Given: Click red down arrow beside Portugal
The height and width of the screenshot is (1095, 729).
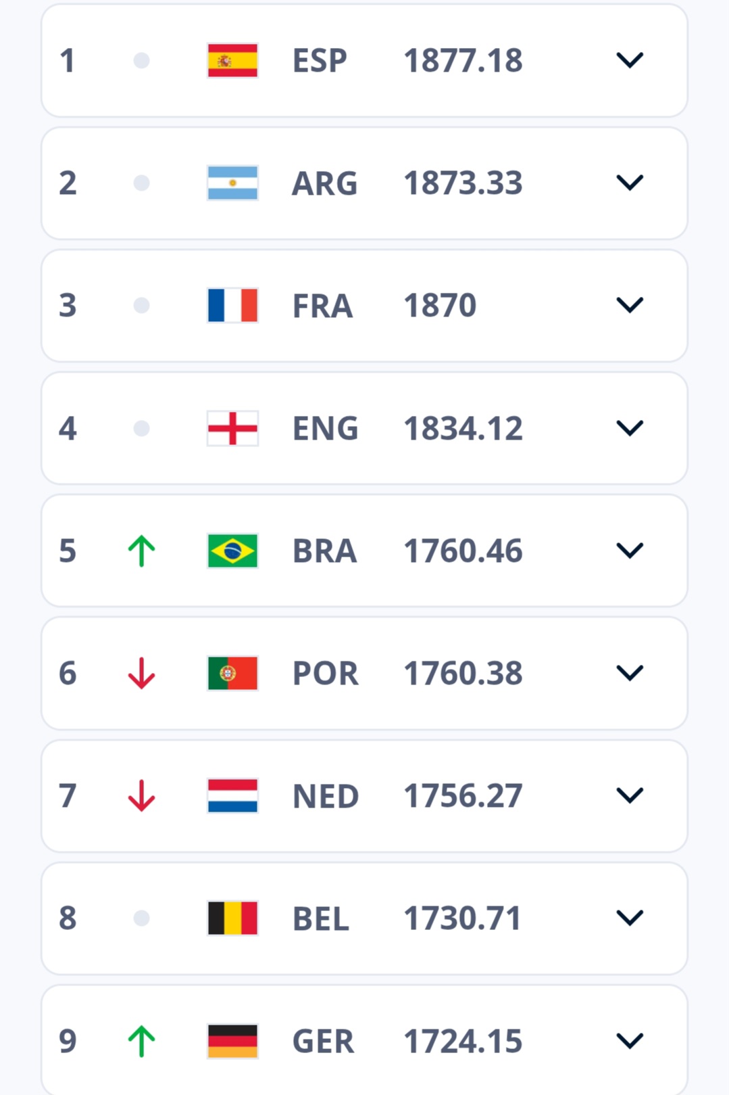Looking at the screenshot, I should point(141,673).
